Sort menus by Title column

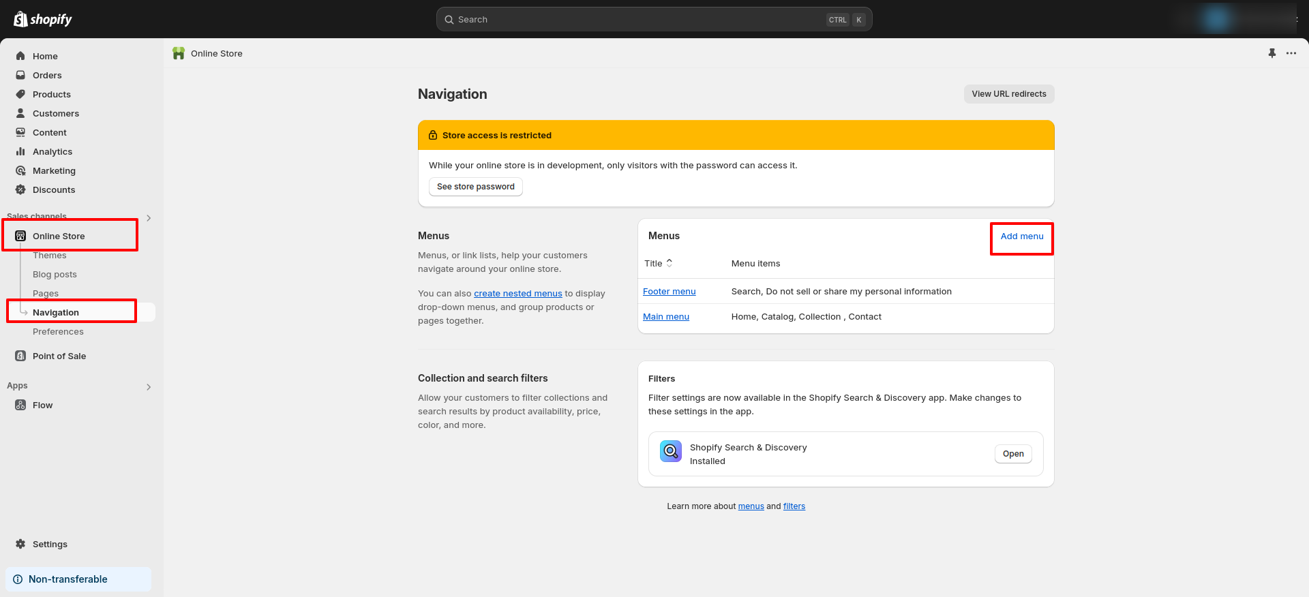(x=659, y=263)
